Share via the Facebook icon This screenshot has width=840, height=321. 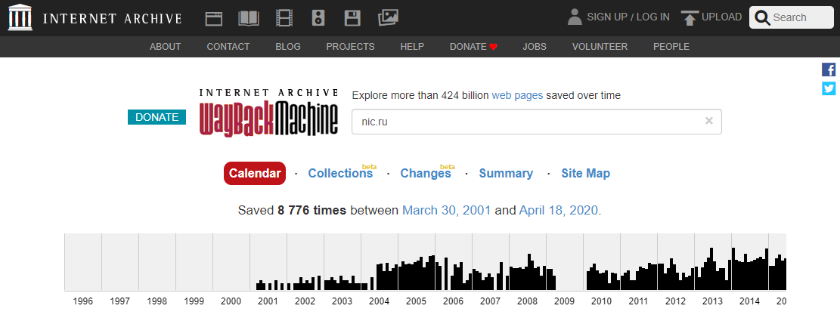pyautogui.click(x=829, y=69)
